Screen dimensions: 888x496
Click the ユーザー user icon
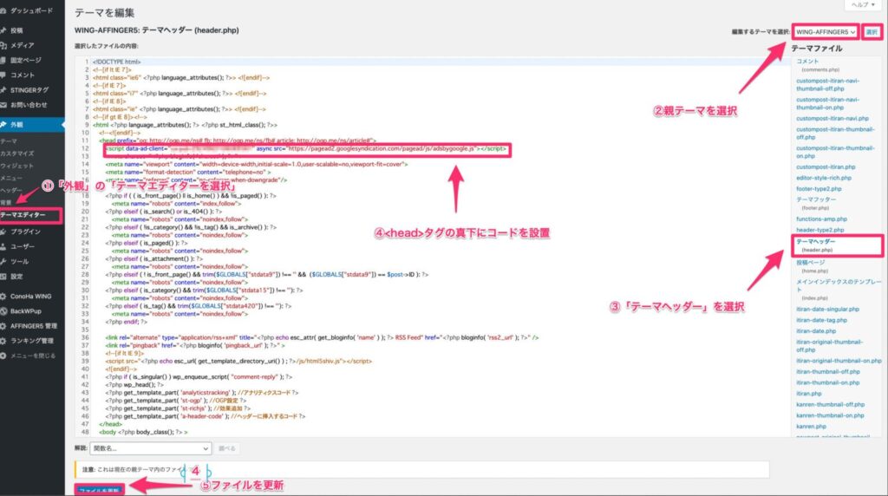[3, 247]
